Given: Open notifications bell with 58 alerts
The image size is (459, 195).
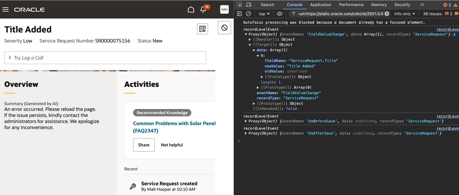Looking at the screenshot, I should pos(203,10).
